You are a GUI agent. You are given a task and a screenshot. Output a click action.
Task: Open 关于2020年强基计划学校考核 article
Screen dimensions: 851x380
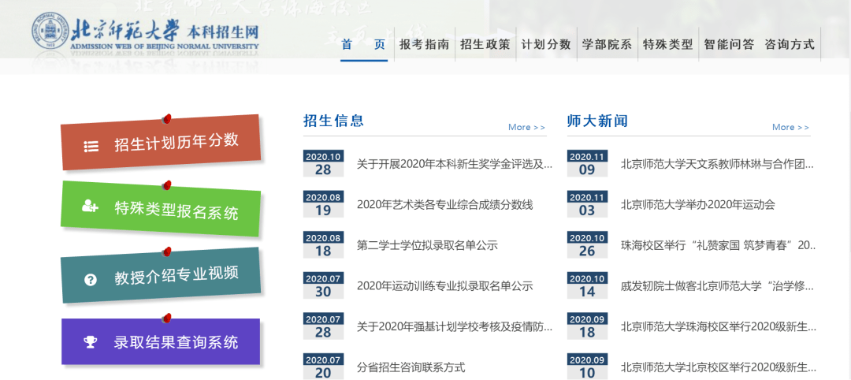tap(455, 327)
